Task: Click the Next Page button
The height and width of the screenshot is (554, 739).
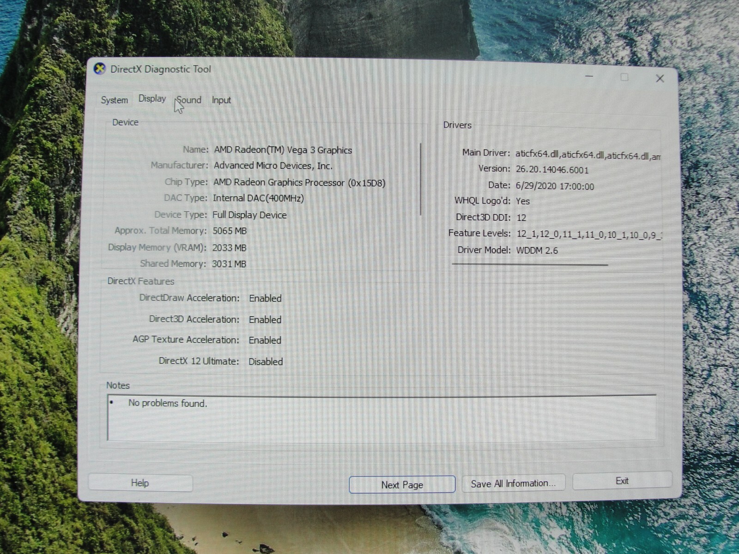Action: pos(402,485)
